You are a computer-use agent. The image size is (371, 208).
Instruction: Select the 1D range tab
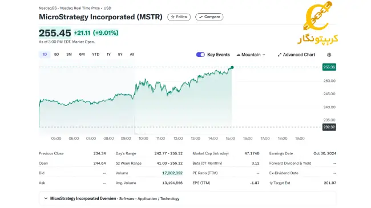point(45,54)
